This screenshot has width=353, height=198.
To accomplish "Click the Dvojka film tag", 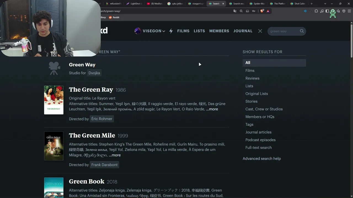I will click(x=94, y=73).
